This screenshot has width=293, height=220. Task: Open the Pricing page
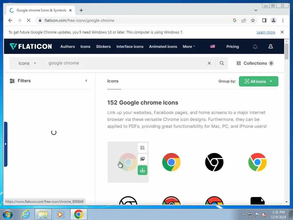[232, 47]
